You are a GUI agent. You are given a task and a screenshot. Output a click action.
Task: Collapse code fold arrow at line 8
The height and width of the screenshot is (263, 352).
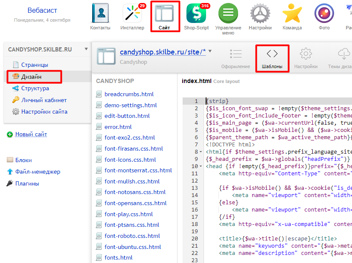[x=201, y=152]
